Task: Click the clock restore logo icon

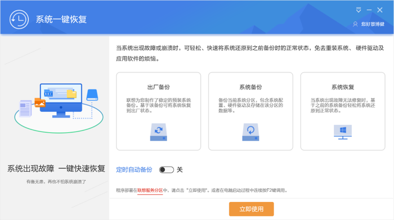Action: pyautogui.click(x=19, y=19)
